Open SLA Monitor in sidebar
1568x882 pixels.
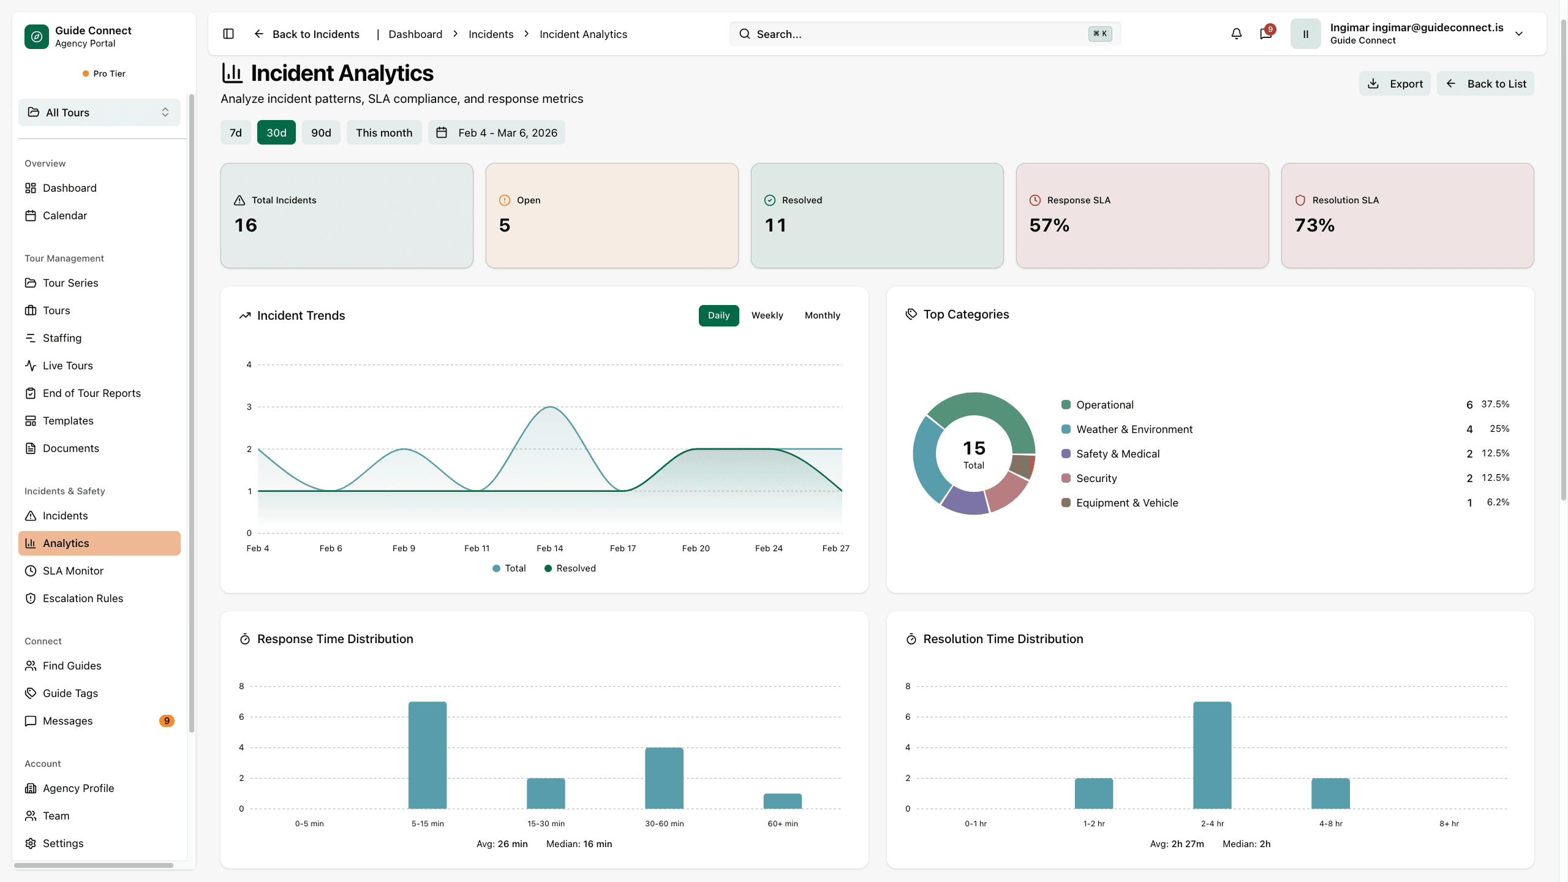pos(73,571)
